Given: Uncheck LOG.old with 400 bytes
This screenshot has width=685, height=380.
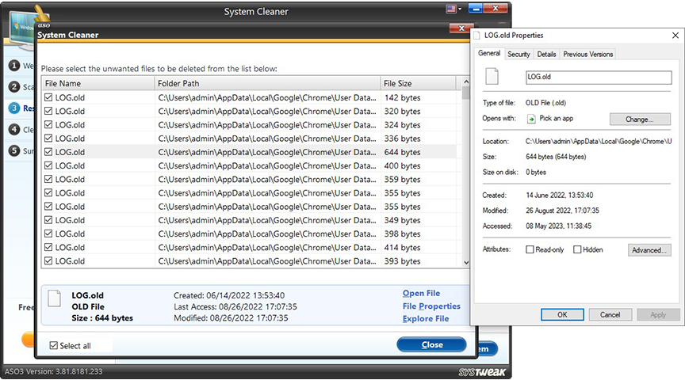Looking at the screenshot, I should pyautogui.click(x=48, y=165).
